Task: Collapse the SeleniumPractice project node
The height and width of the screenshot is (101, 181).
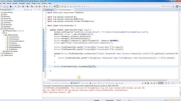Action: coord(1,29)
